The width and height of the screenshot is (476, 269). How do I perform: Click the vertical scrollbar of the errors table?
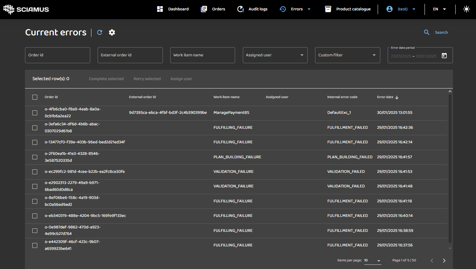pos(450,169)
